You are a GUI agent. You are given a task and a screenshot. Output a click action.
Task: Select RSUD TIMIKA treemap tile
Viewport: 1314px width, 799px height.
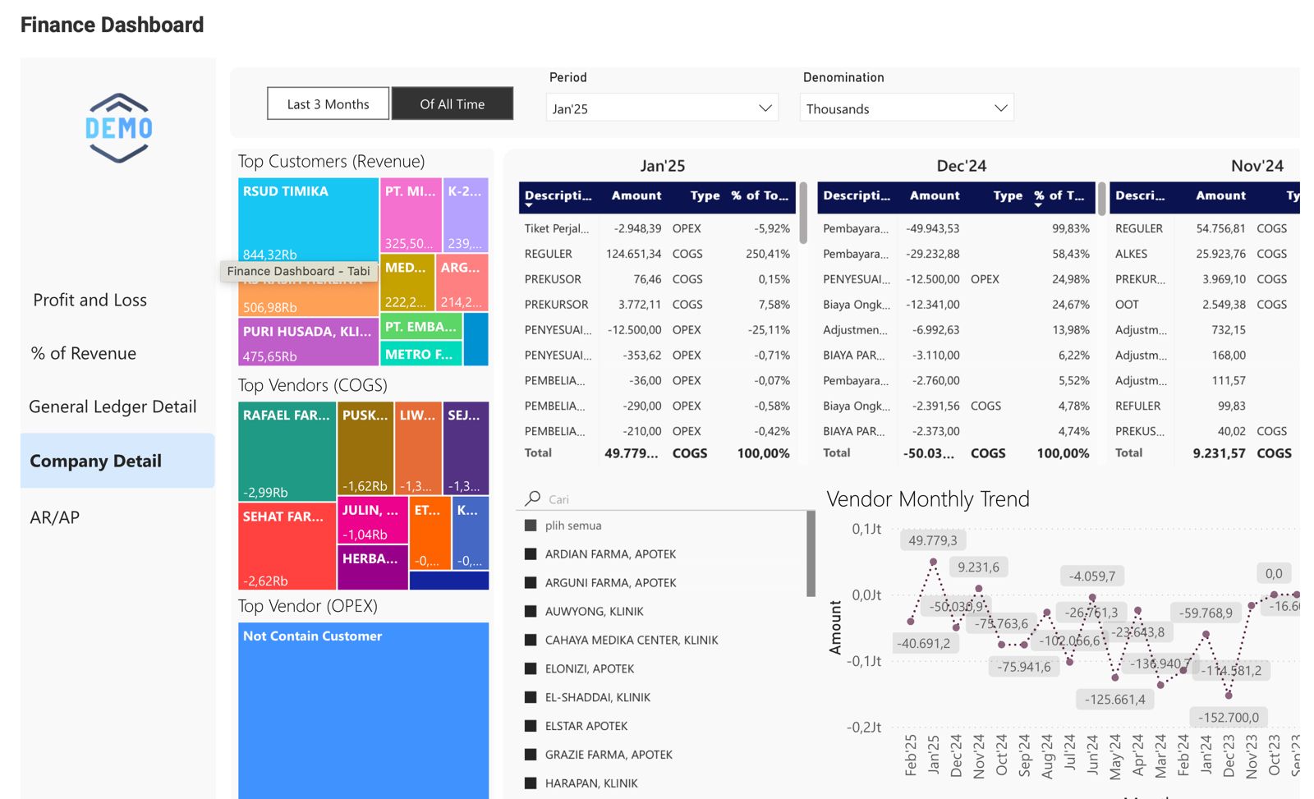[308, 221]
